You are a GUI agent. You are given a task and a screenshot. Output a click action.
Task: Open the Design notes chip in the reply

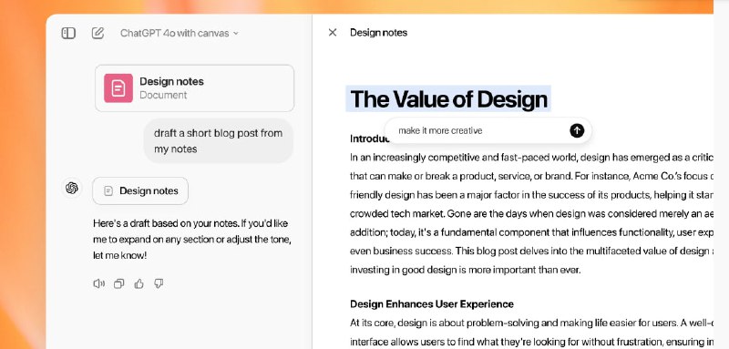click(x=140, y=190)
